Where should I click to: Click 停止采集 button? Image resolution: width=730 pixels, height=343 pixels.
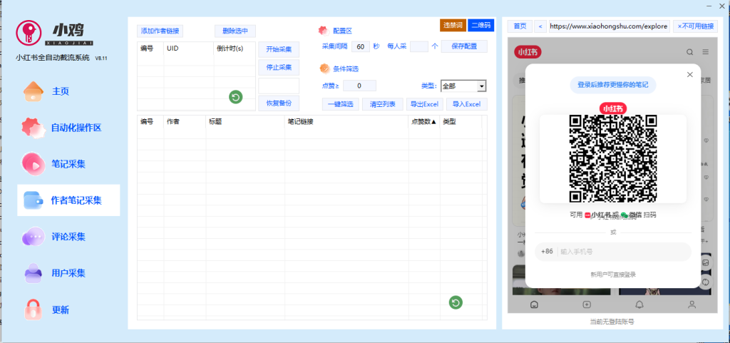tap(279, 67)
